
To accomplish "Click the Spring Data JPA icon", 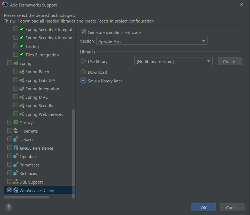I will [22, 80].
